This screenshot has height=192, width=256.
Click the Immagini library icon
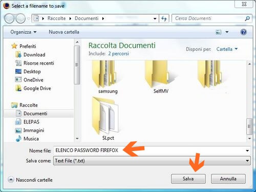pos(18,131)
